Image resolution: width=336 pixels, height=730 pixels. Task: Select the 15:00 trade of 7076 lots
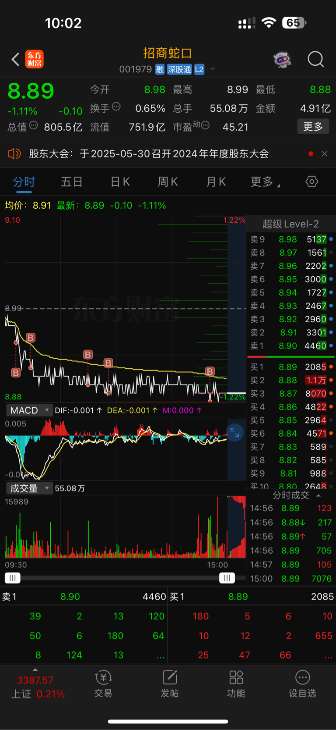(291, 579)
